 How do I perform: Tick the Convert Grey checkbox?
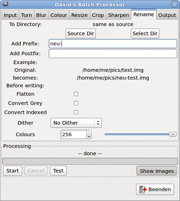pos(76,103)
